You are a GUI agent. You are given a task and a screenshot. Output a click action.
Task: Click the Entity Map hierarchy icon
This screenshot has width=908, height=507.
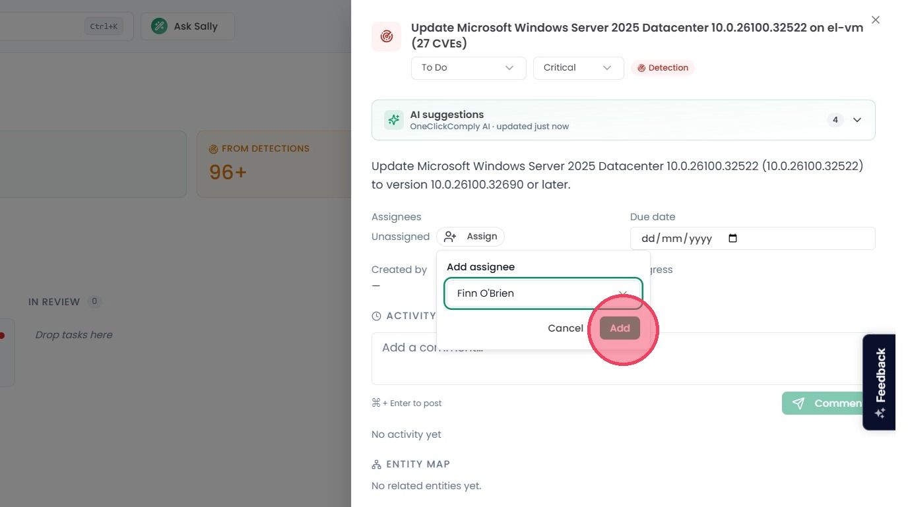pyautogui.click(x=376, y=465)
